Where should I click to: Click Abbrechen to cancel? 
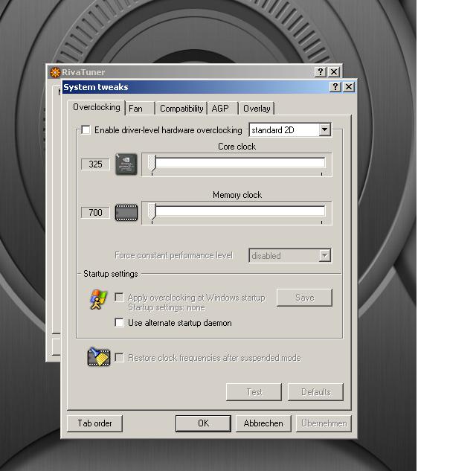263,423
